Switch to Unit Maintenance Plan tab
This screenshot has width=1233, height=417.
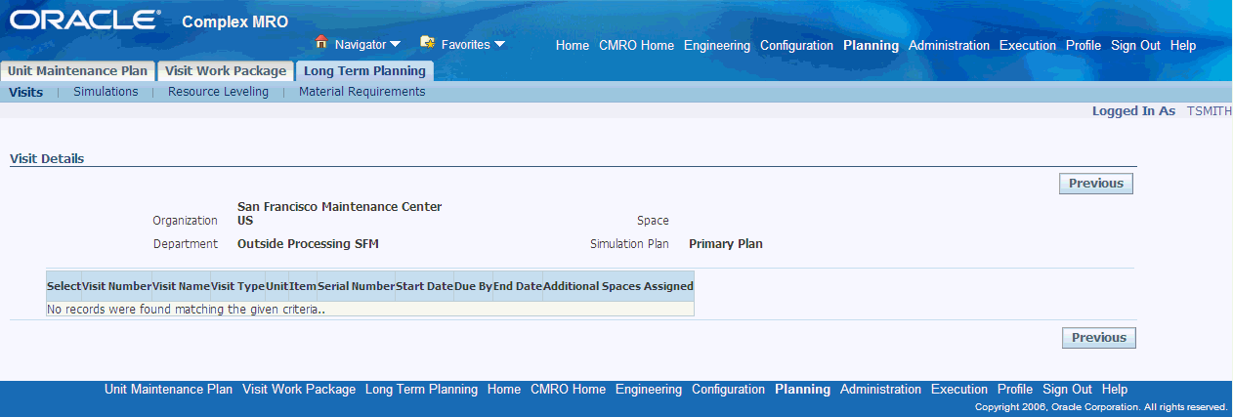point(77,71)
